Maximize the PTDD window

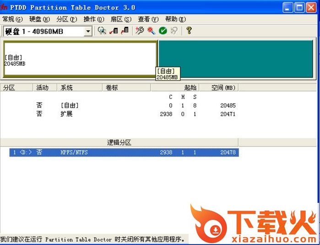point(299,7)
